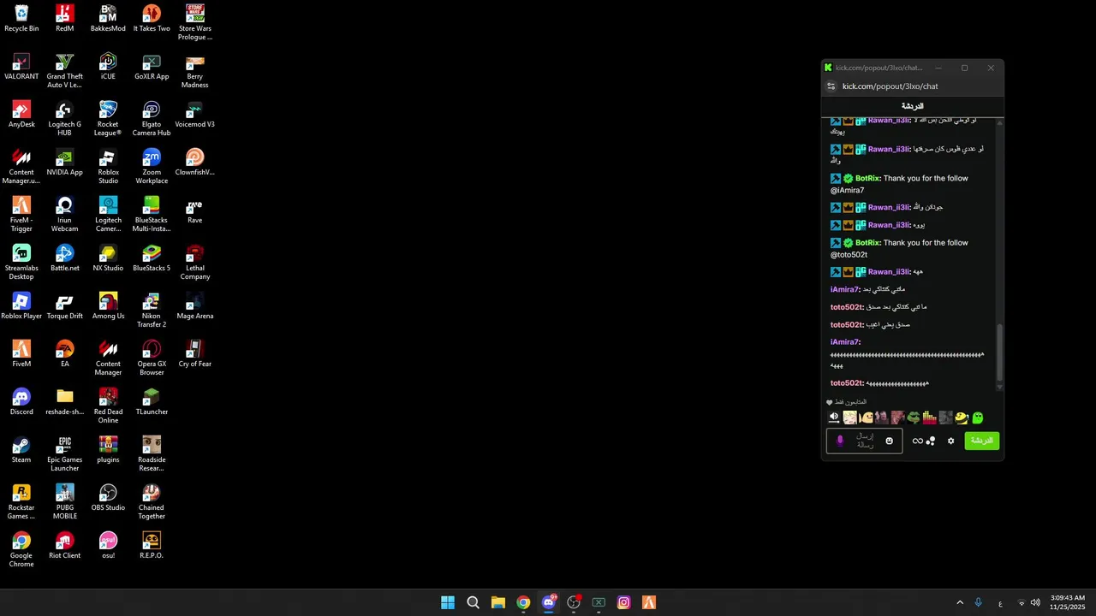The height and width of the screenshot is (616, 1096).
Task: Select the TLauncher desktop icon
Action: pyautogui.click(x=152, y=402)
